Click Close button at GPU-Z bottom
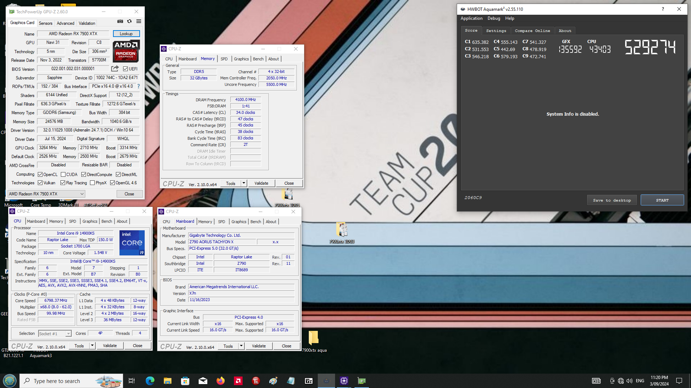Viewport: 691px width, 388px height. (x=129, y=194)
